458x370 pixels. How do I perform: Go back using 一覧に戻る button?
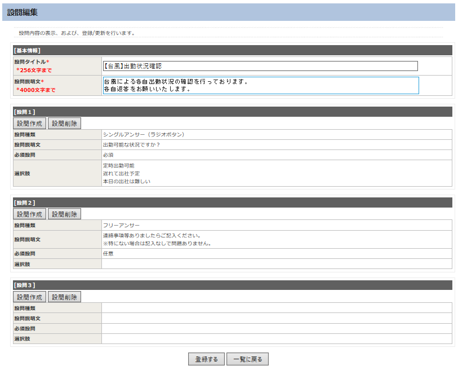(x=247, y=359)
